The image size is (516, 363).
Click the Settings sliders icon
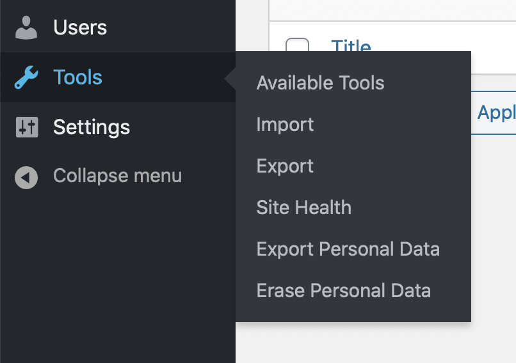click(x=26, y=127)
